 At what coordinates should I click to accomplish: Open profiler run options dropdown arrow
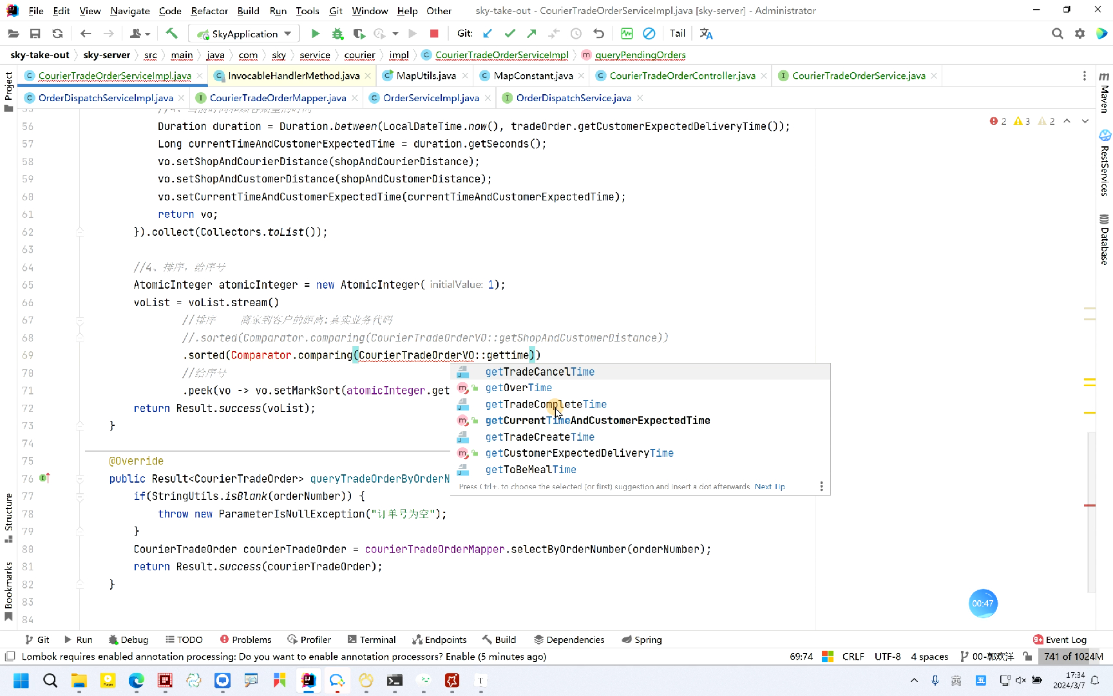[x=395, y=34]
